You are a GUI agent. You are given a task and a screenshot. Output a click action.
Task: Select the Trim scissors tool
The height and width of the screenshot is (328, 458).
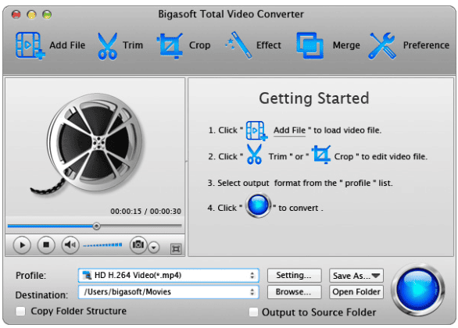pos(107,46)
